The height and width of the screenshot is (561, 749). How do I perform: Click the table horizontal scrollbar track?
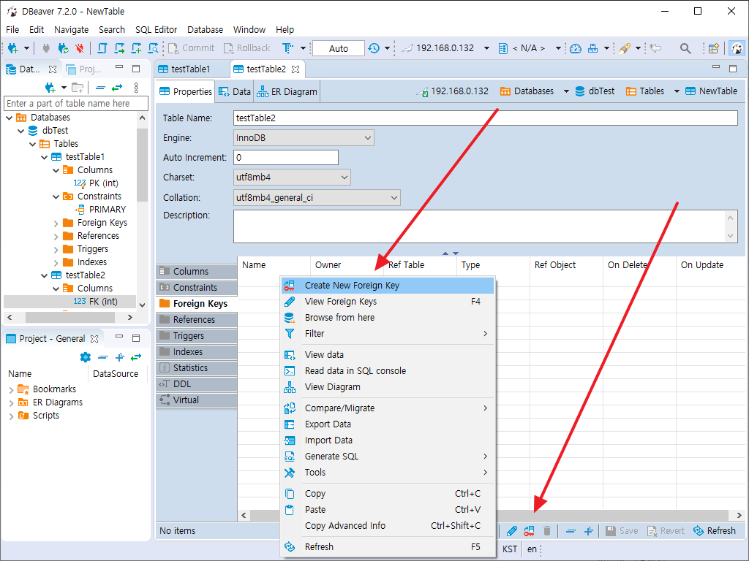coord(489,515)
